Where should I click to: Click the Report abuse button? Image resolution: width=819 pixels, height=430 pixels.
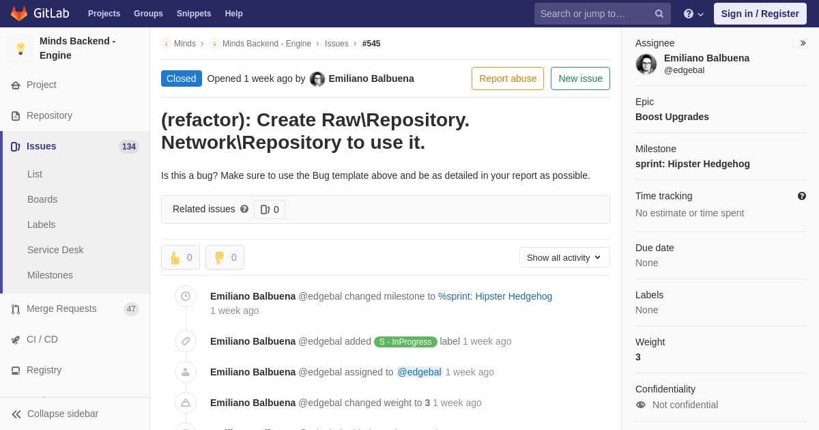[508, 78]
